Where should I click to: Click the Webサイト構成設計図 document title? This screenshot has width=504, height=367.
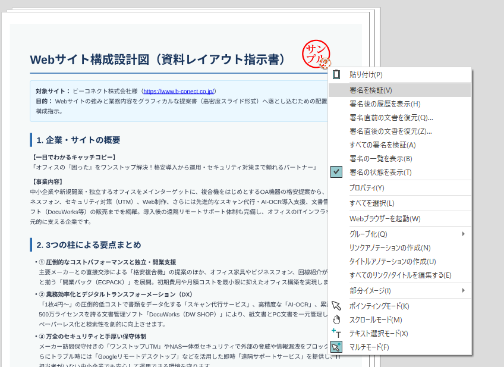[158, 59]
